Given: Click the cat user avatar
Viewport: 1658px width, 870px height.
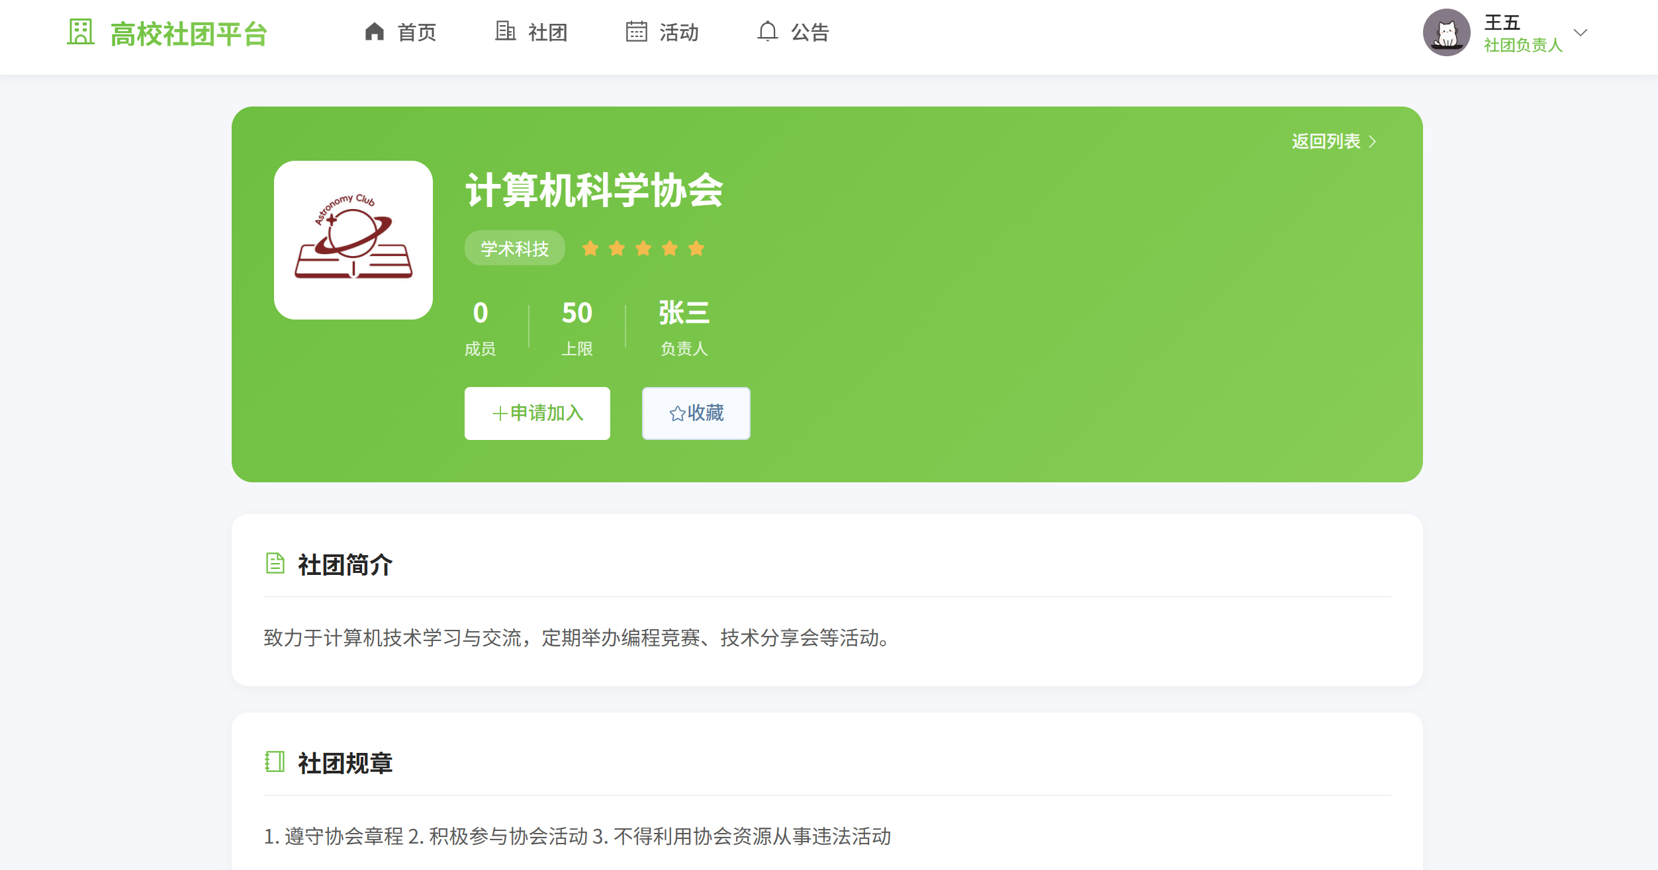Looking at the screenshot, I should coord(1447,32).
